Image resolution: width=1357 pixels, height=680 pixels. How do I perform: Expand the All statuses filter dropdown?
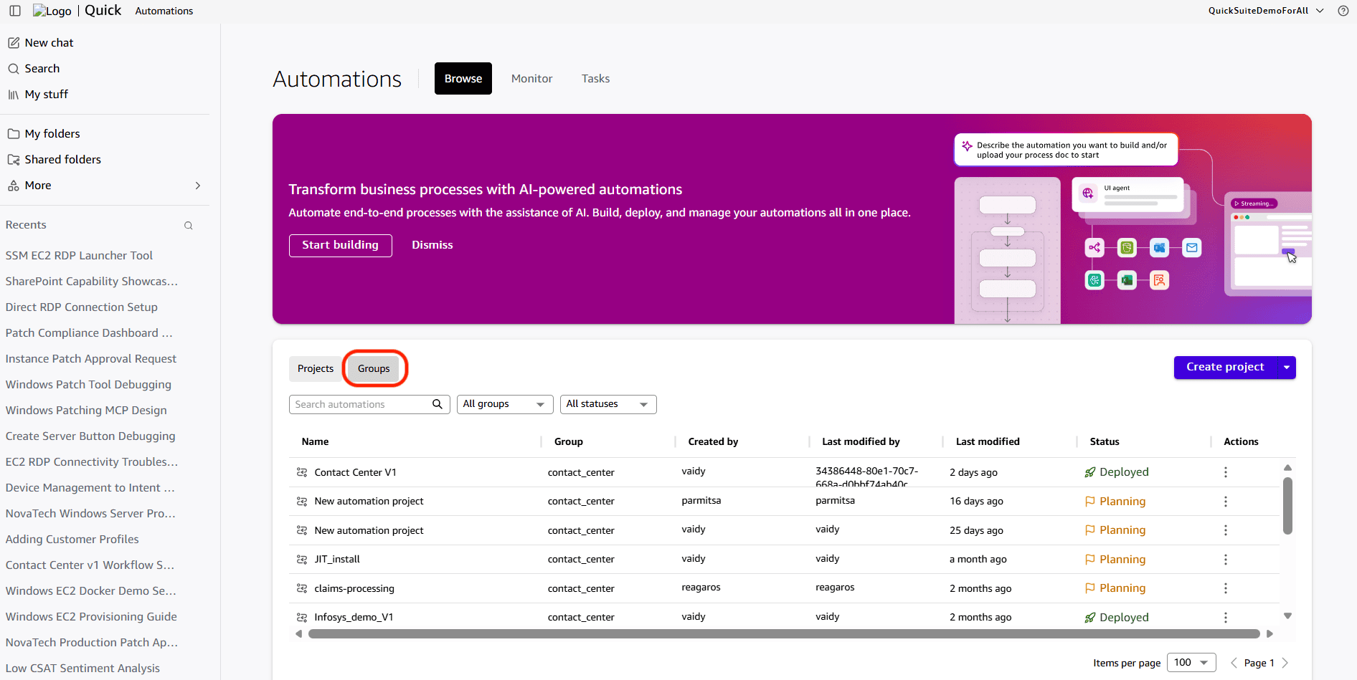[x=608, y=404]
